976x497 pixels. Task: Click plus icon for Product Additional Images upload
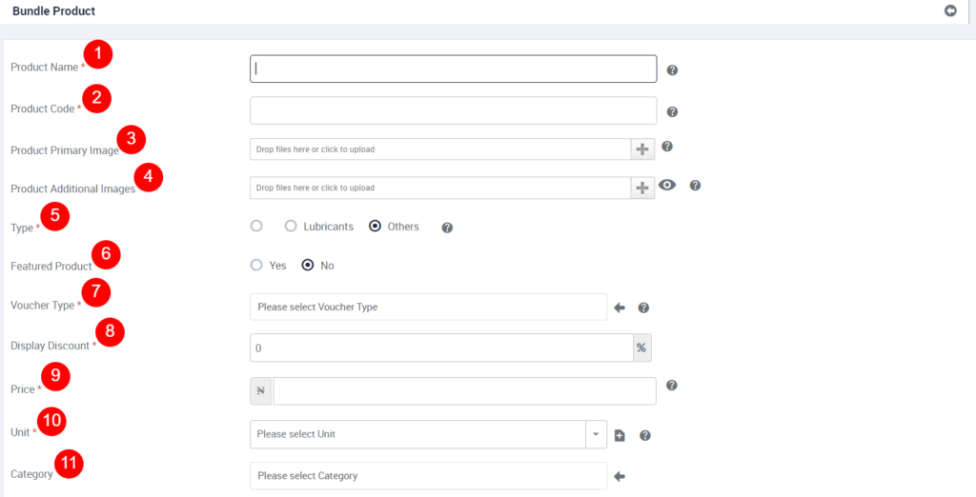[x=642, y=188]
